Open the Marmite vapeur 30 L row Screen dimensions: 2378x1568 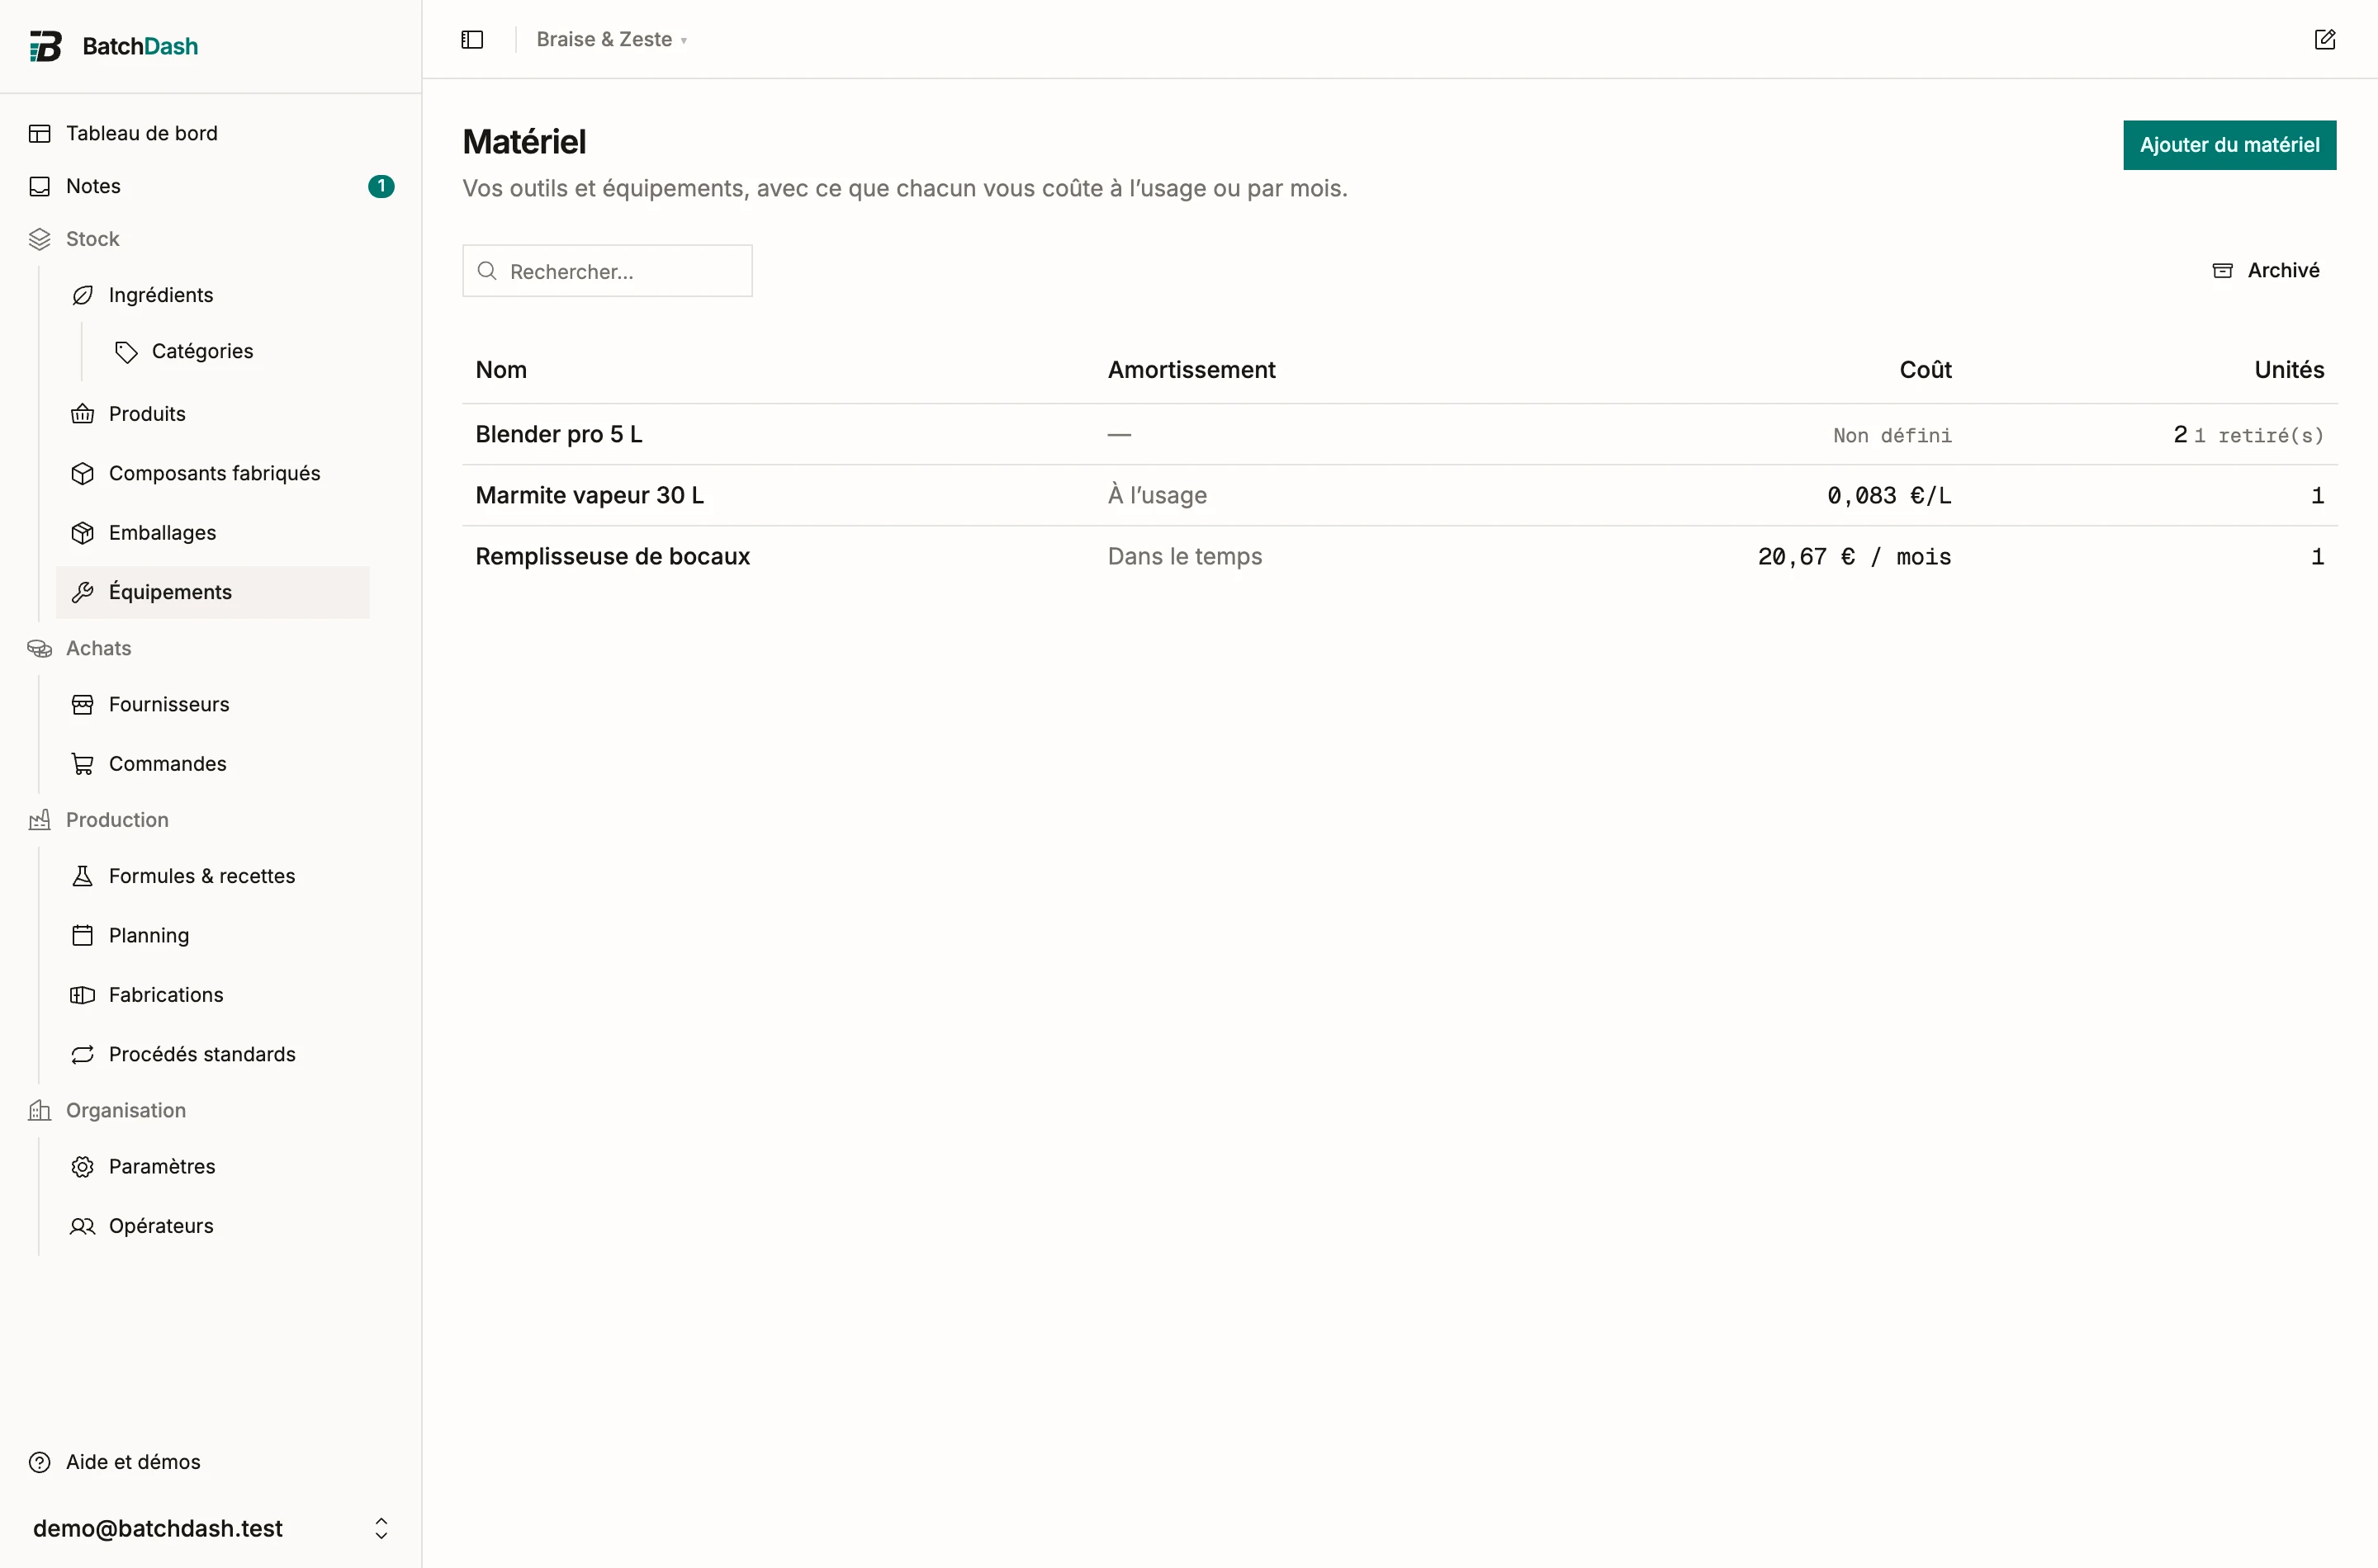pos(1400,495)
